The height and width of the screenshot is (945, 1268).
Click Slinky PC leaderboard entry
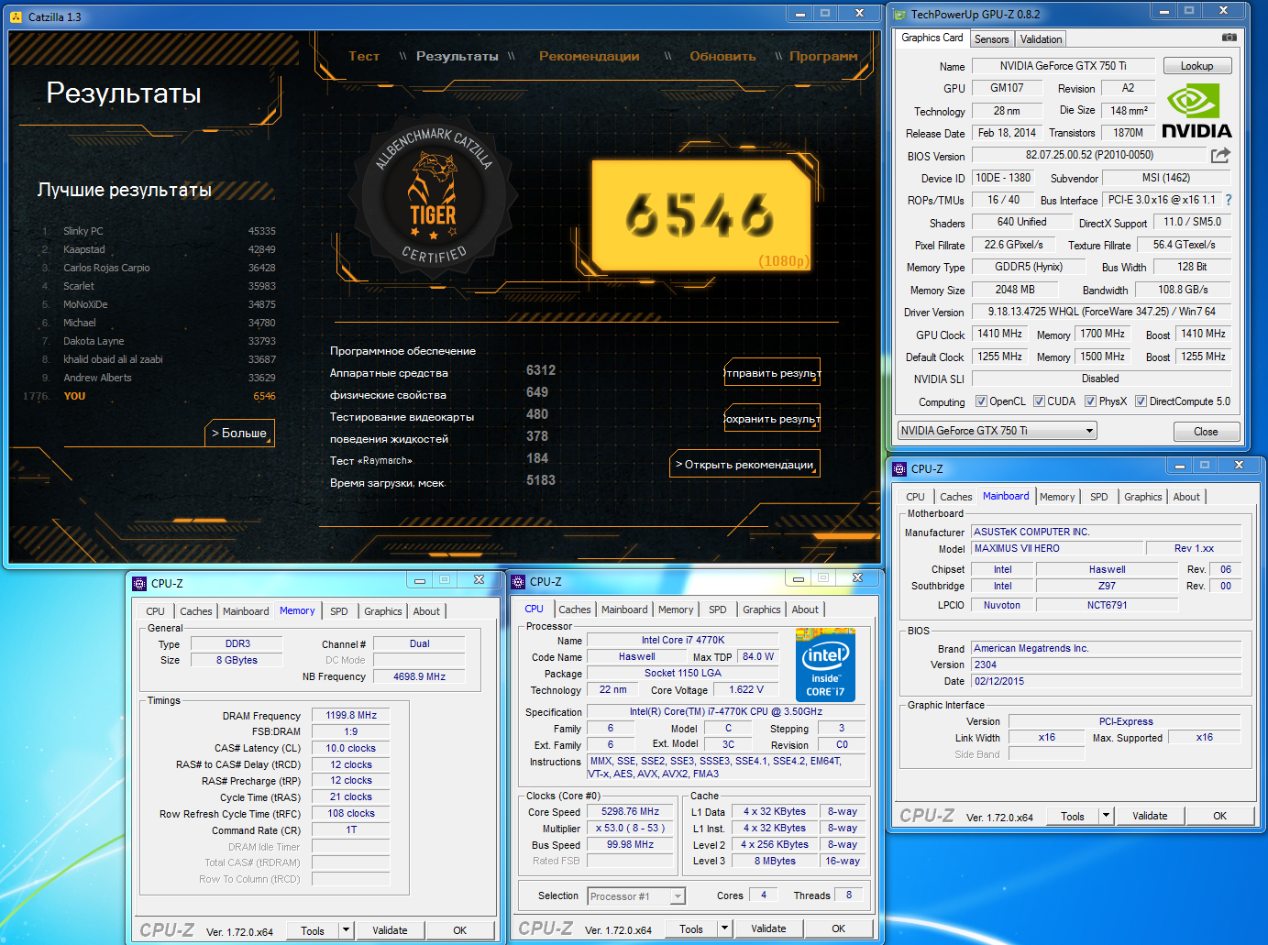click(x=158, y=231)
